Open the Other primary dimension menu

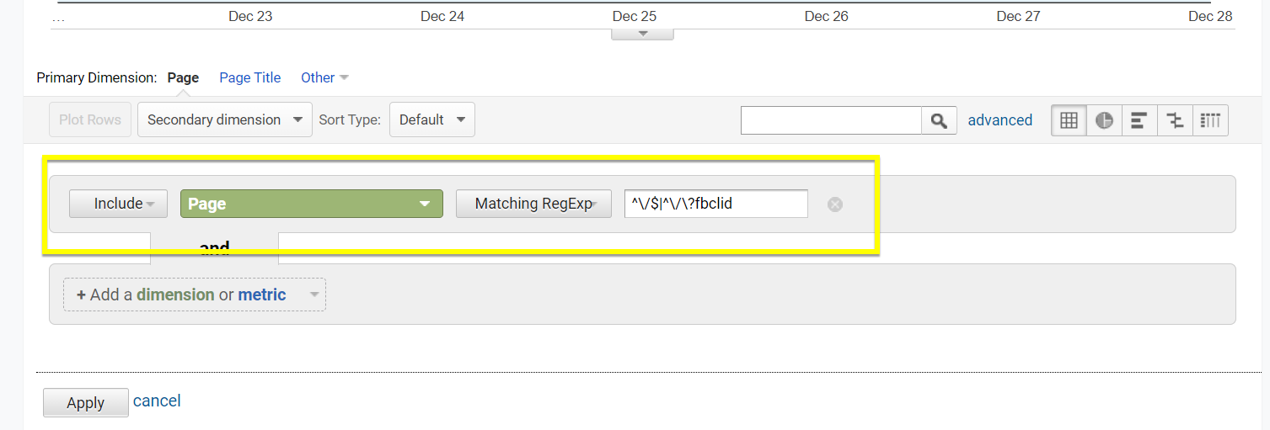324,77
